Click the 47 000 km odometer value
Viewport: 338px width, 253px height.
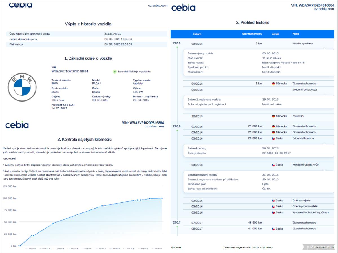[255, 229]
